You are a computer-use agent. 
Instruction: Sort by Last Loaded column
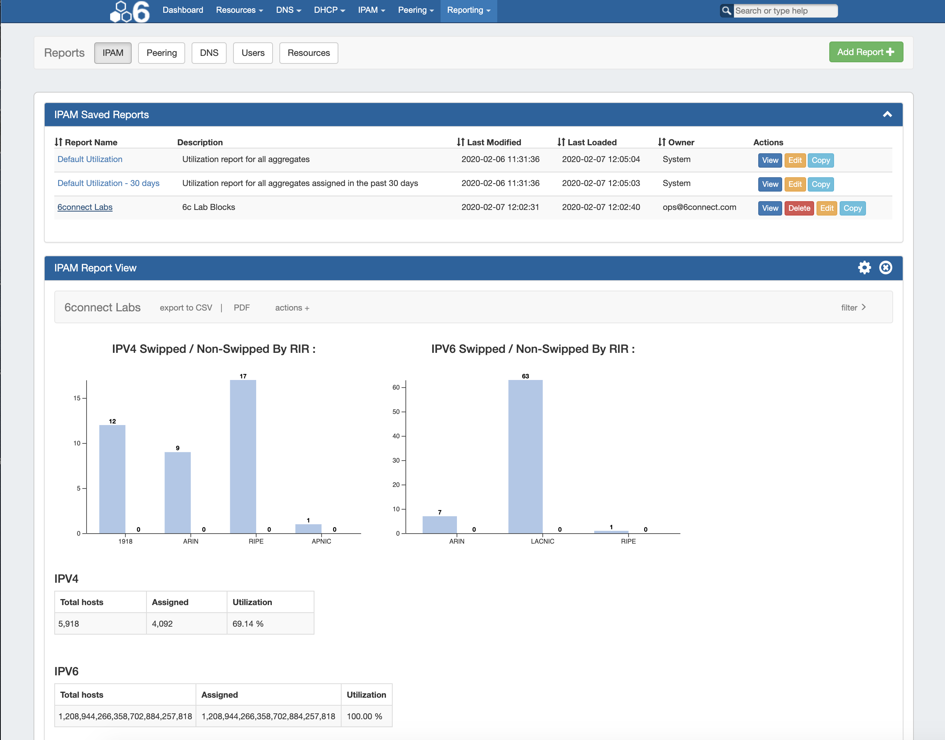587,142
